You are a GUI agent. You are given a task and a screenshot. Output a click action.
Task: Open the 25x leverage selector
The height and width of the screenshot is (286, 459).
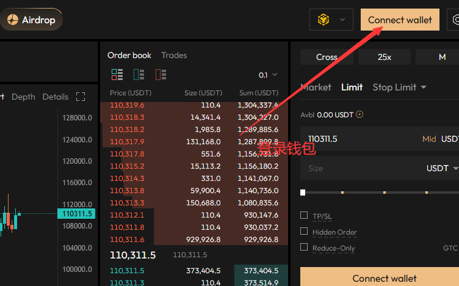coord(384,57)
